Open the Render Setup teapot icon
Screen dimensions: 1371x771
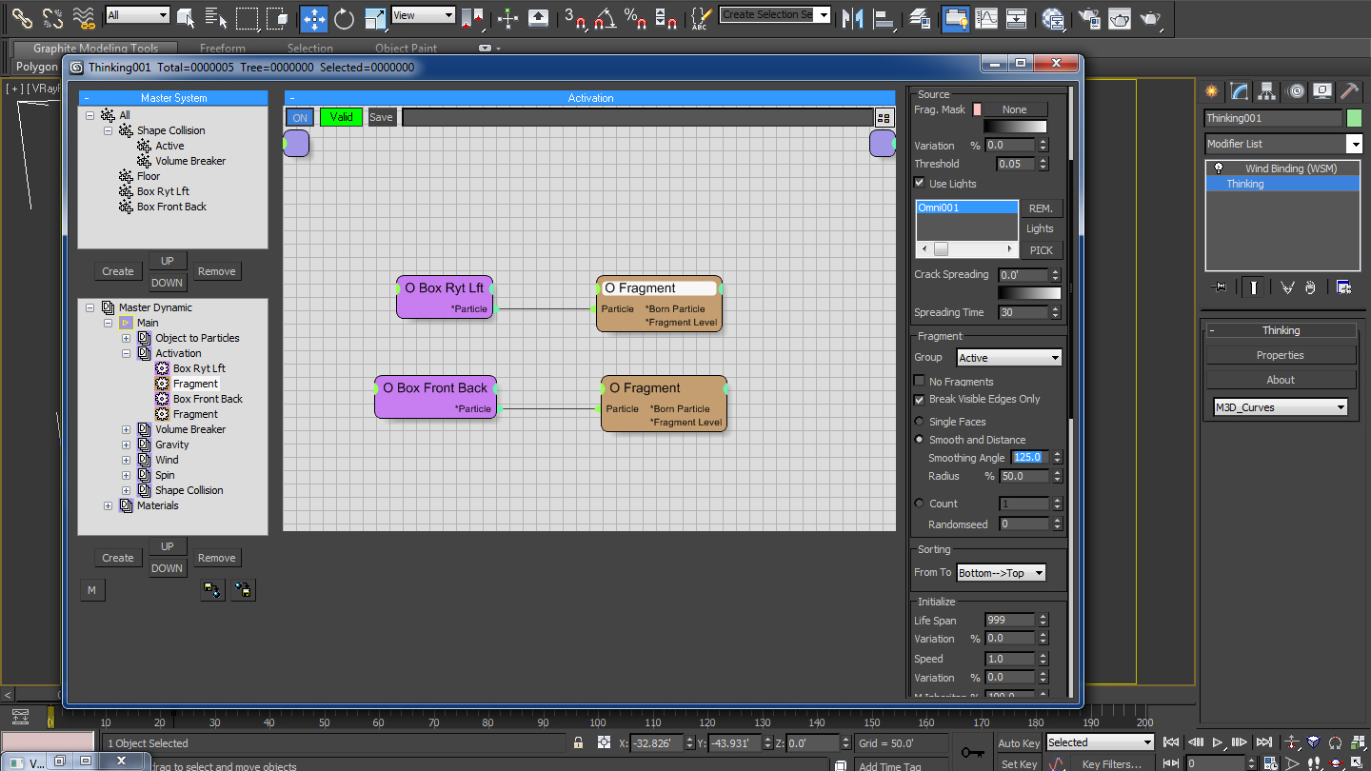[1090, 17]
